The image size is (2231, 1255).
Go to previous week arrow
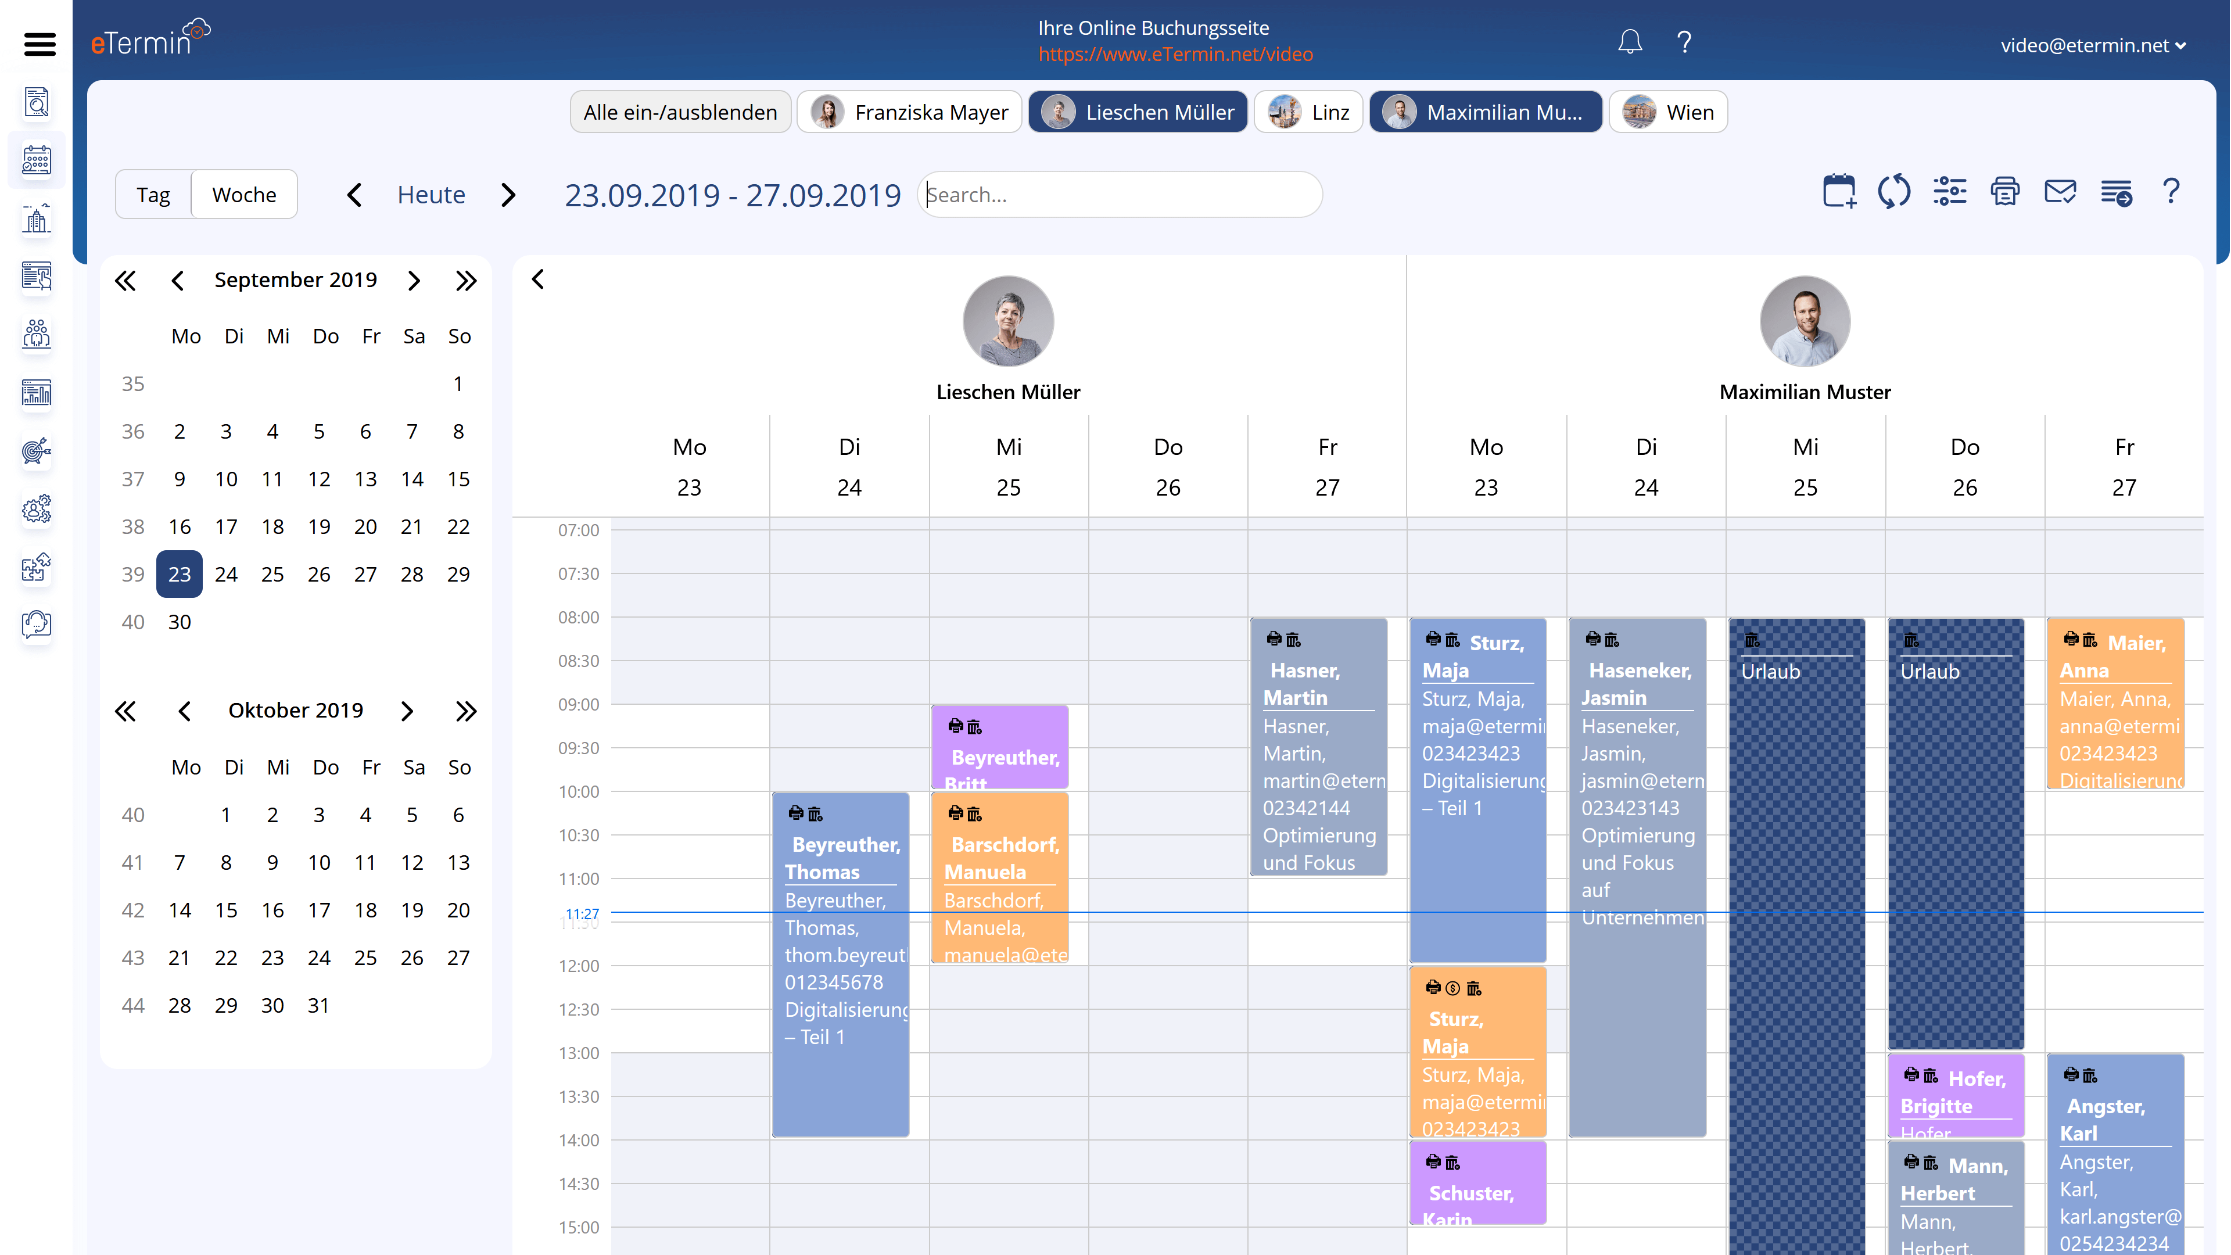(x=354, y=195)
